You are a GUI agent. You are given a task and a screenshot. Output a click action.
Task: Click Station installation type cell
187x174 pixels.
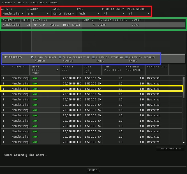102,25
